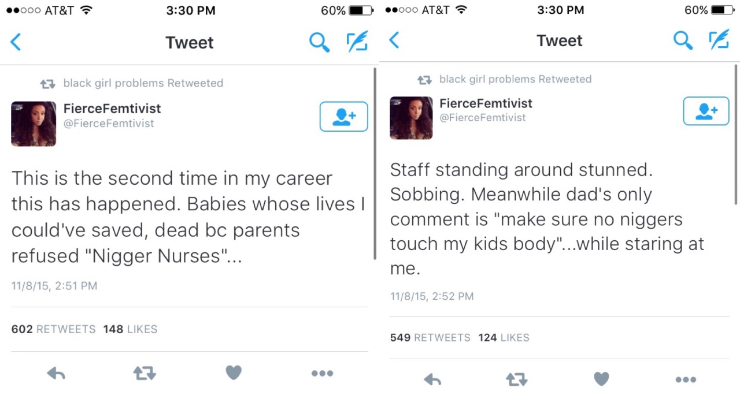Go back using the left screen's back arrow
740x395 pixels.
coord(16,42)
